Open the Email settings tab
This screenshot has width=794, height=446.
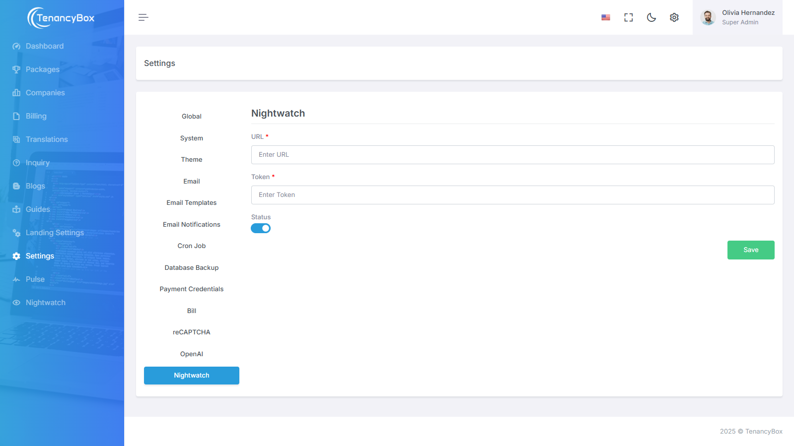(x=192, y=182)
